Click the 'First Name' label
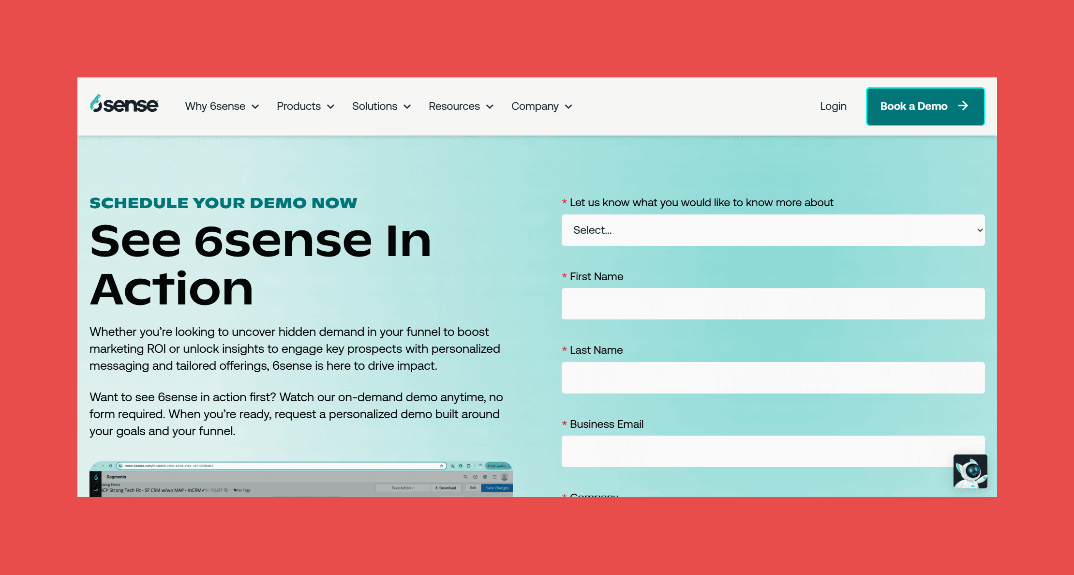 point(597,276)
